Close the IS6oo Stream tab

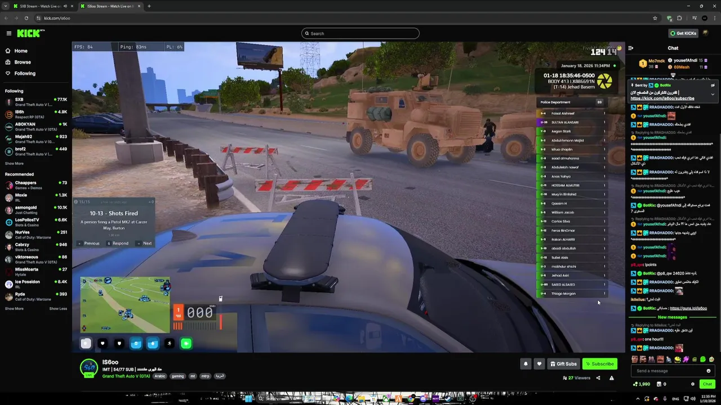(139, 6)
